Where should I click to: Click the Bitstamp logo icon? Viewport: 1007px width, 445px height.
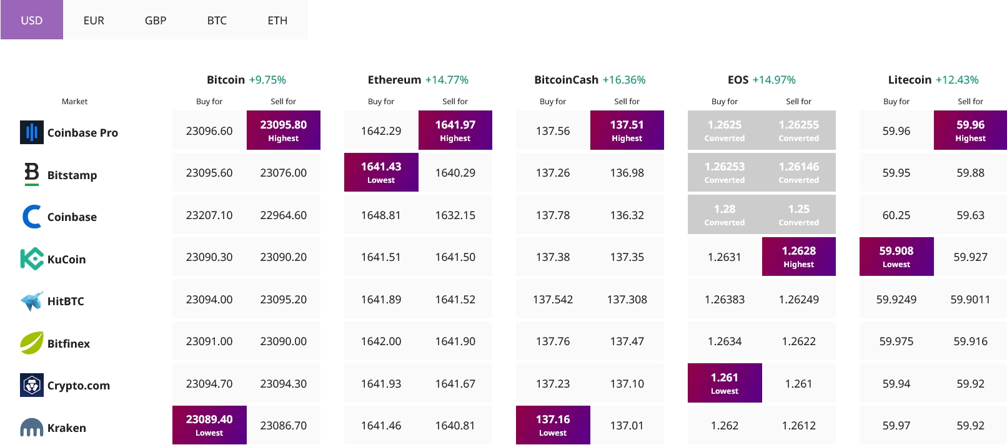pyautogui.click(x=32, y=174)
